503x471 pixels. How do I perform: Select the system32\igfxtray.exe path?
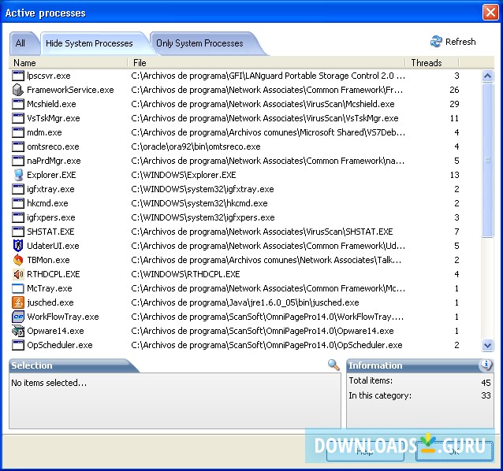(x=203, y=189)
